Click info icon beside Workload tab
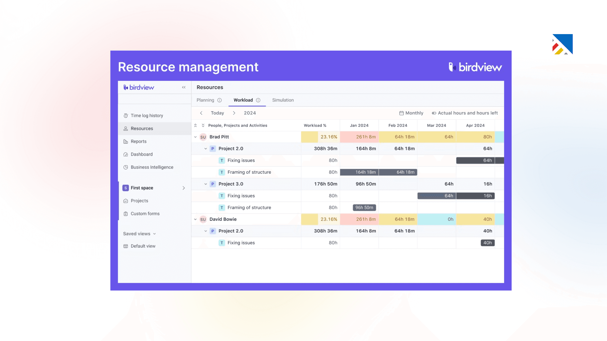This screenshot has width=607, height=341. coord(258,100)
